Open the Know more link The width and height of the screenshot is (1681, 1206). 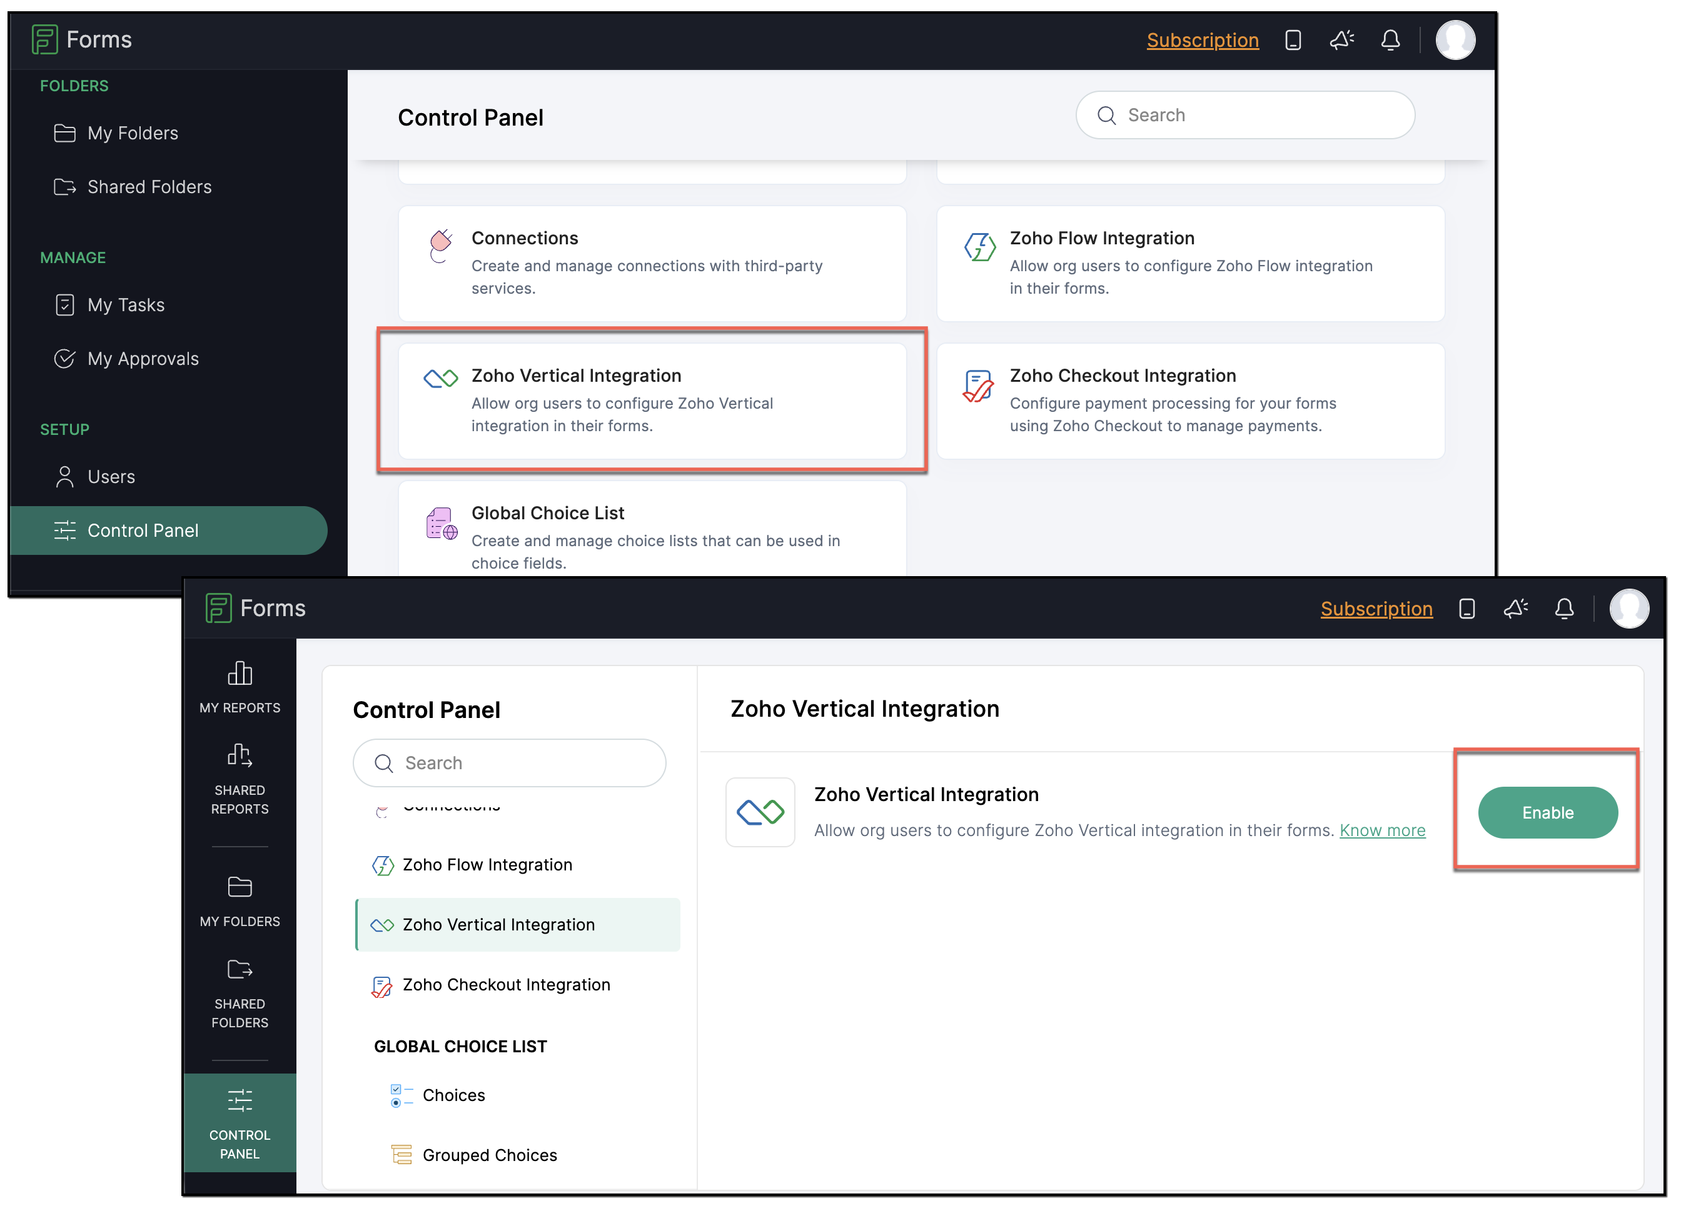pyautogui.click(x=1381, y=830)
